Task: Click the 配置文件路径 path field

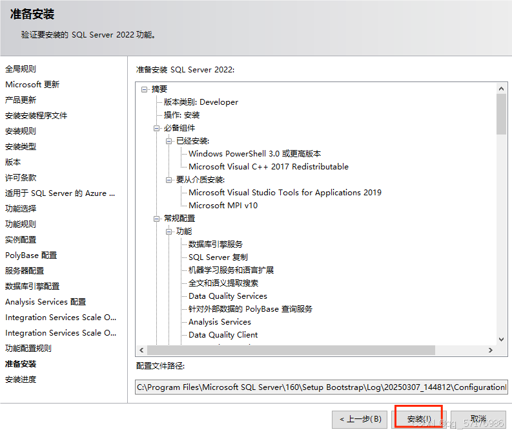Action: (322, 387)
